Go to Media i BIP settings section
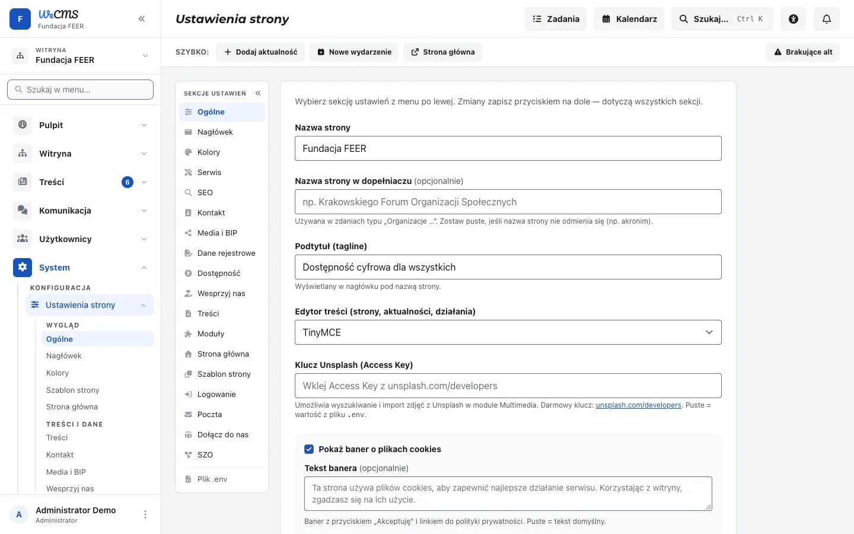Image resolution: width=854 pixels, height=534 pixels. point(222,233)
